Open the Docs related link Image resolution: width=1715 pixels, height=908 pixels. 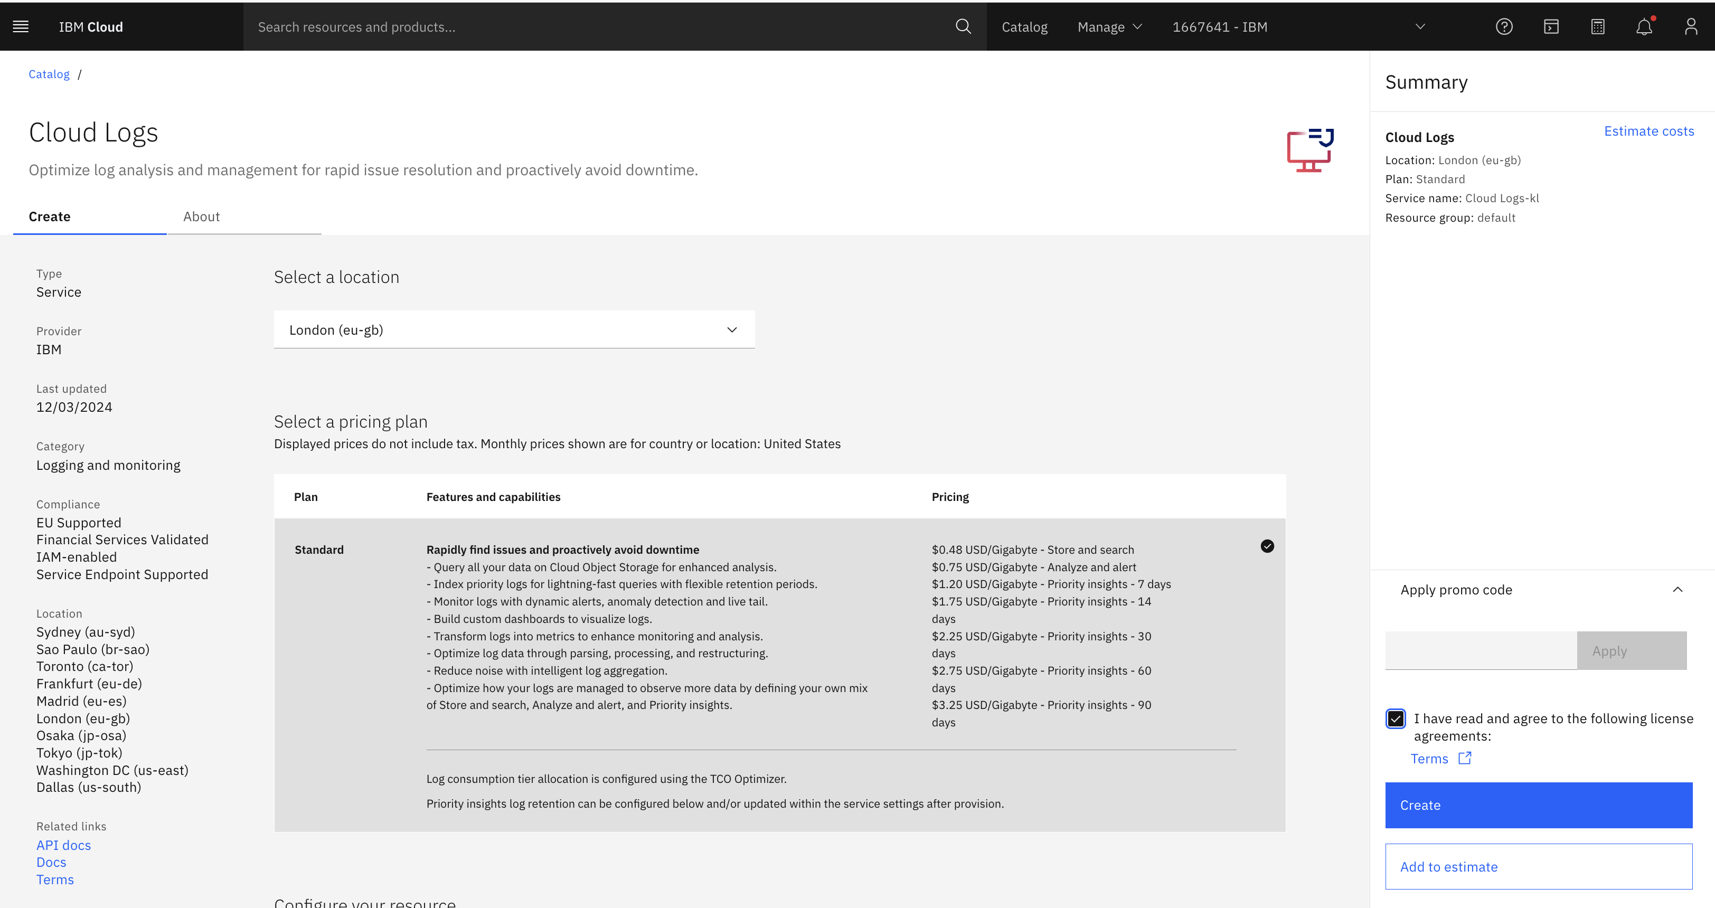[51, 862]
